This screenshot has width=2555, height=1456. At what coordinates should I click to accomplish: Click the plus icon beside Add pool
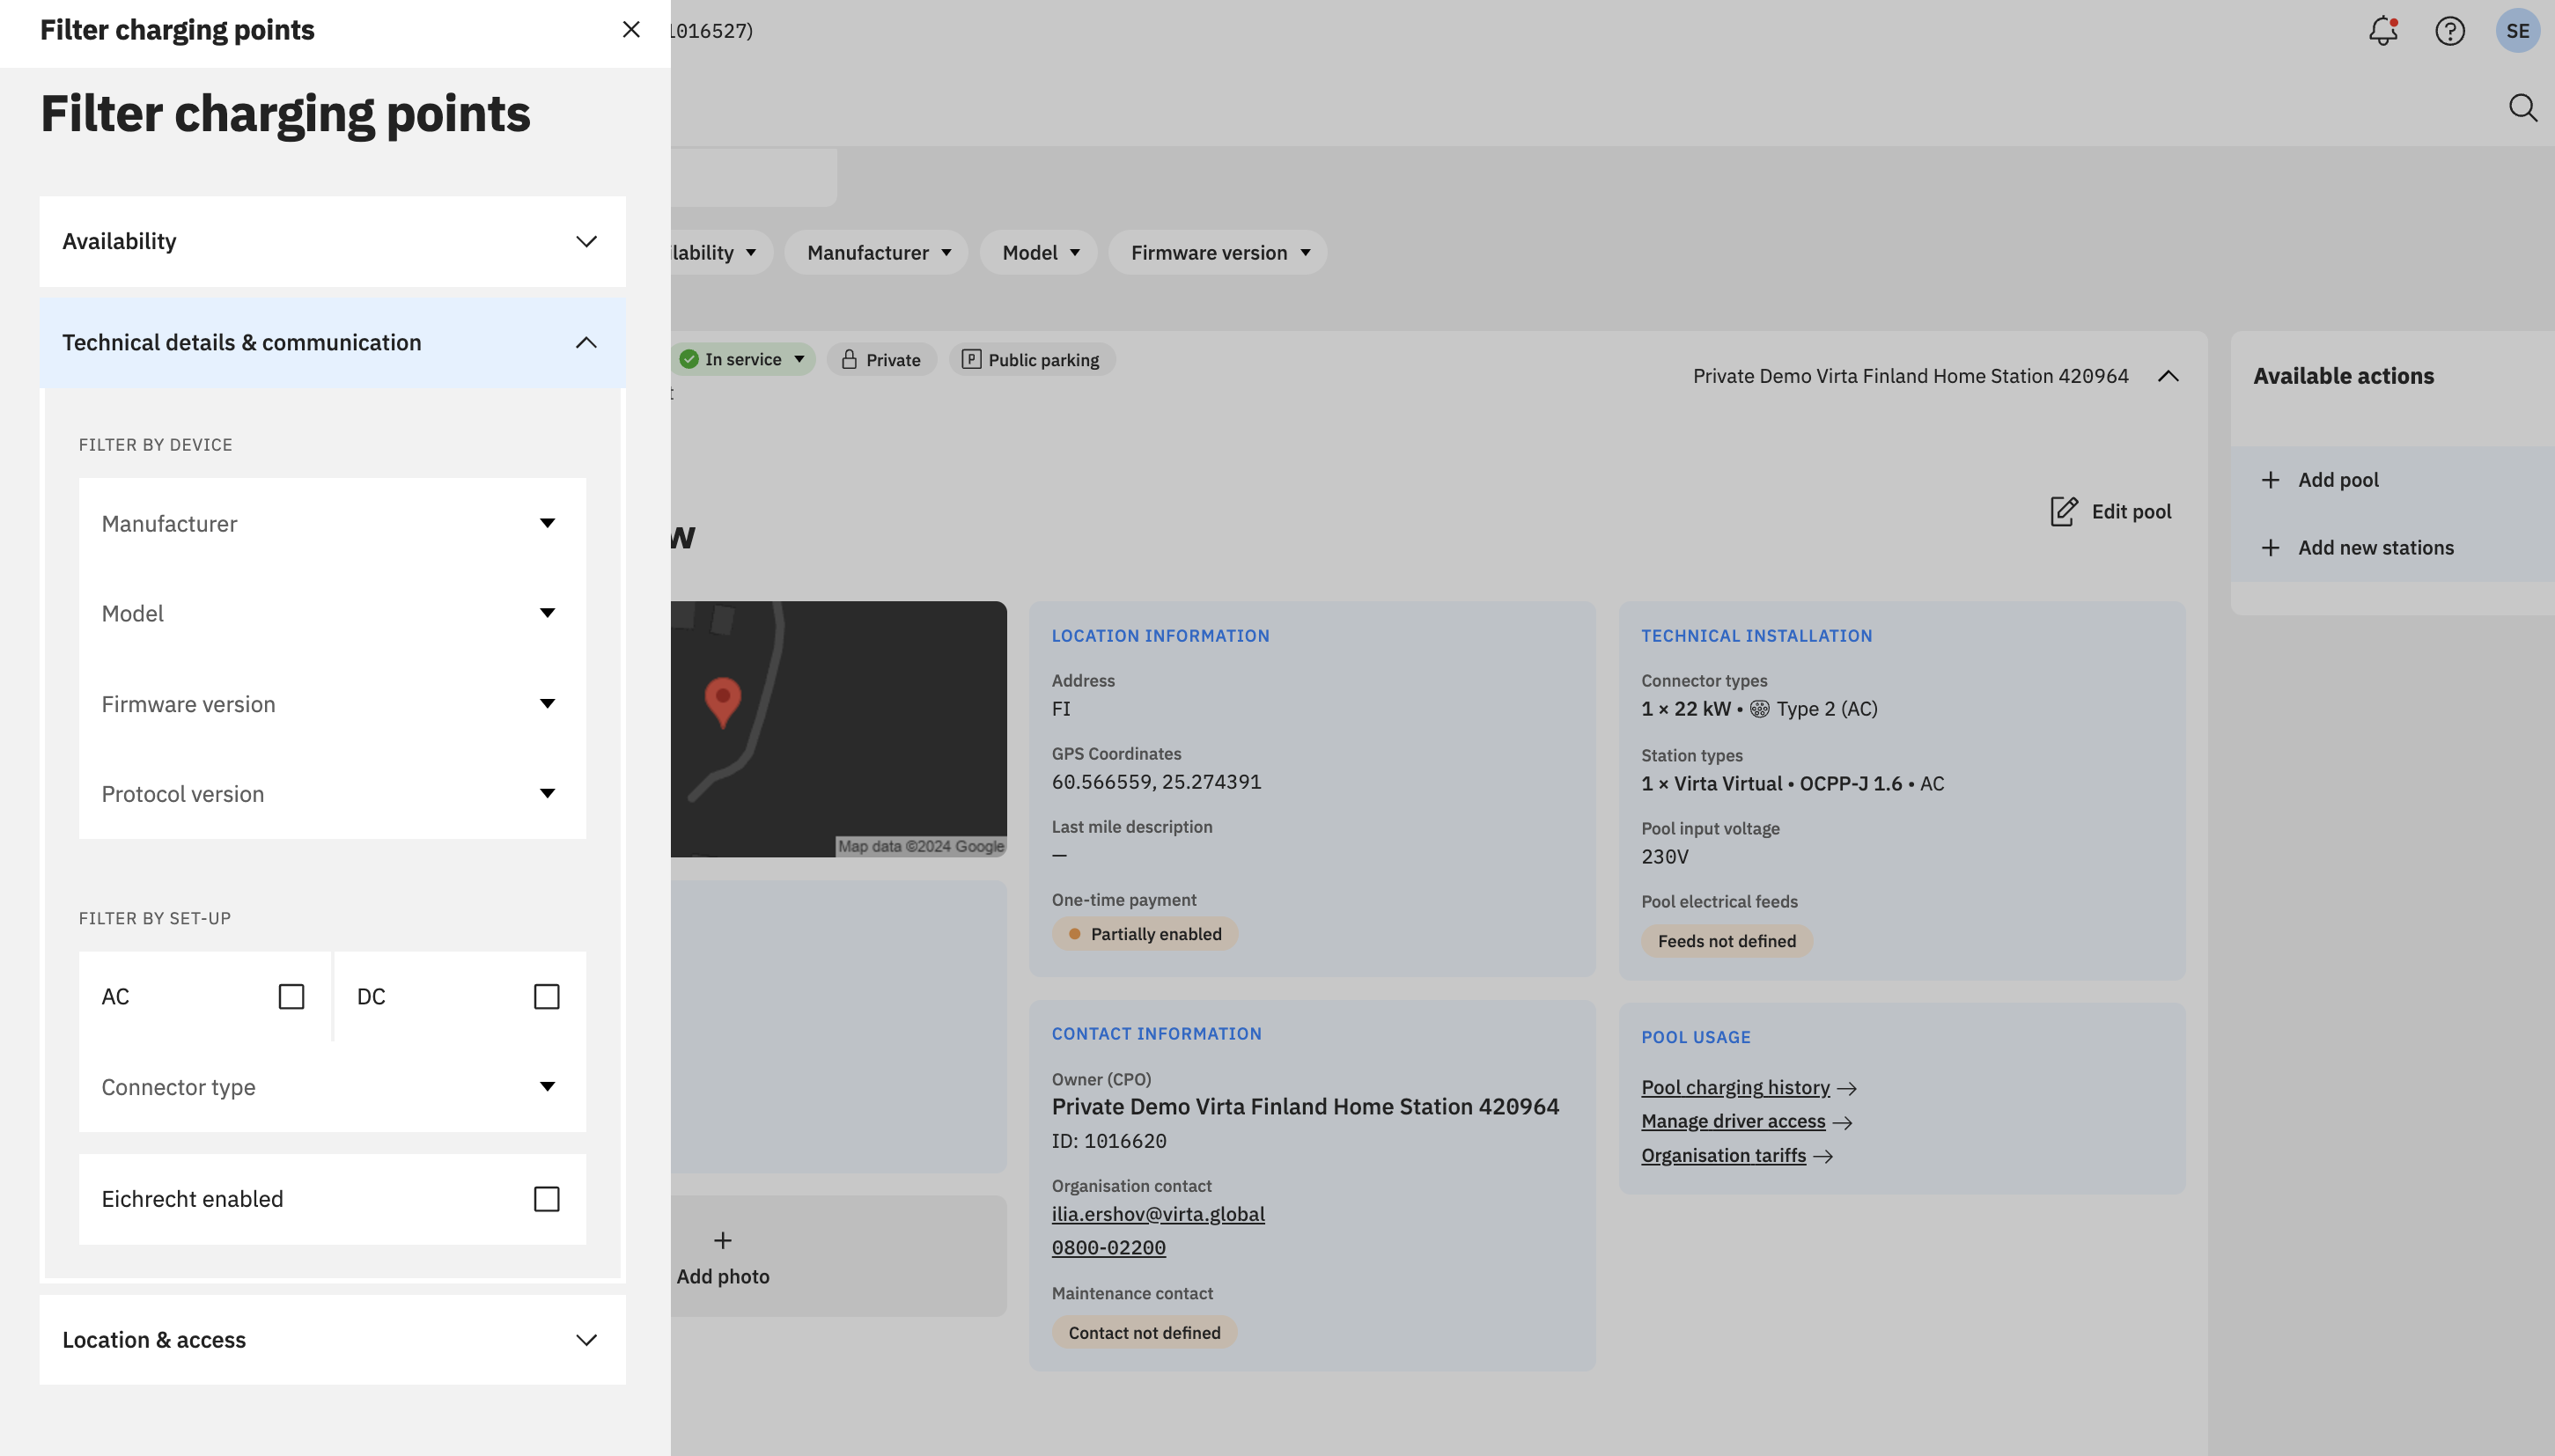[x=2271, y=480]
